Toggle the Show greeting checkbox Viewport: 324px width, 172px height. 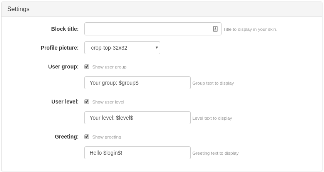click(x=87, y=137)
